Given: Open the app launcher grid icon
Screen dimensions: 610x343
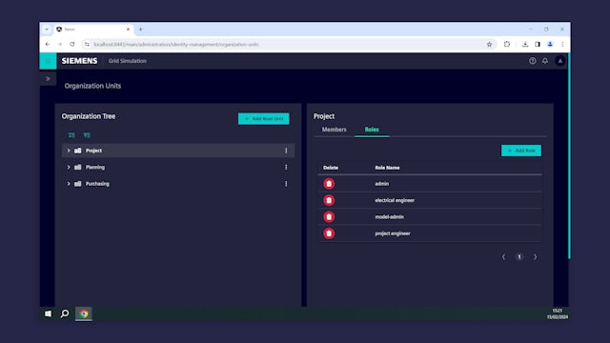Looking at the screenshot, I should point(48,61).
